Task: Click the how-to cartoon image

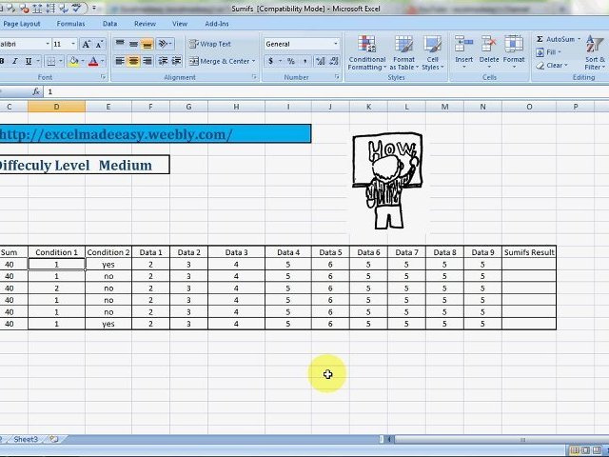Action: click(x=387, y=181)
